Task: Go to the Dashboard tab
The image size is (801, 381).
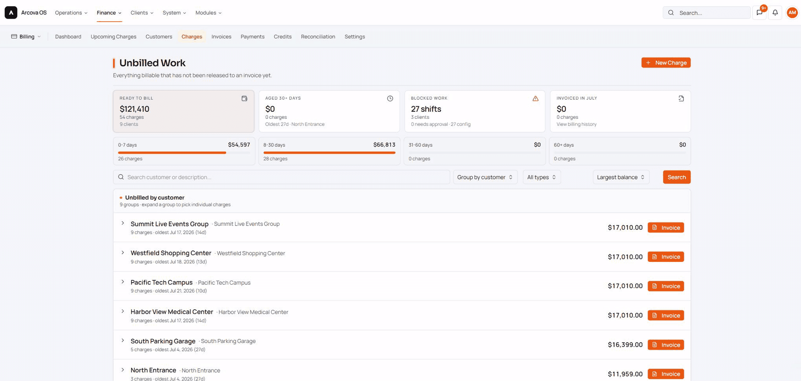Action: point(68,36)
